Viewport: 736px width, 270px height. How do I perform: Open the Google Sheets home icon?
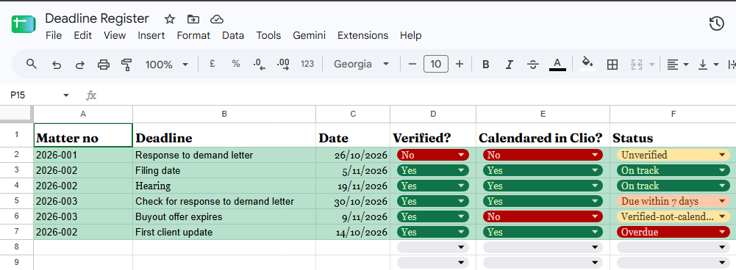24,24
